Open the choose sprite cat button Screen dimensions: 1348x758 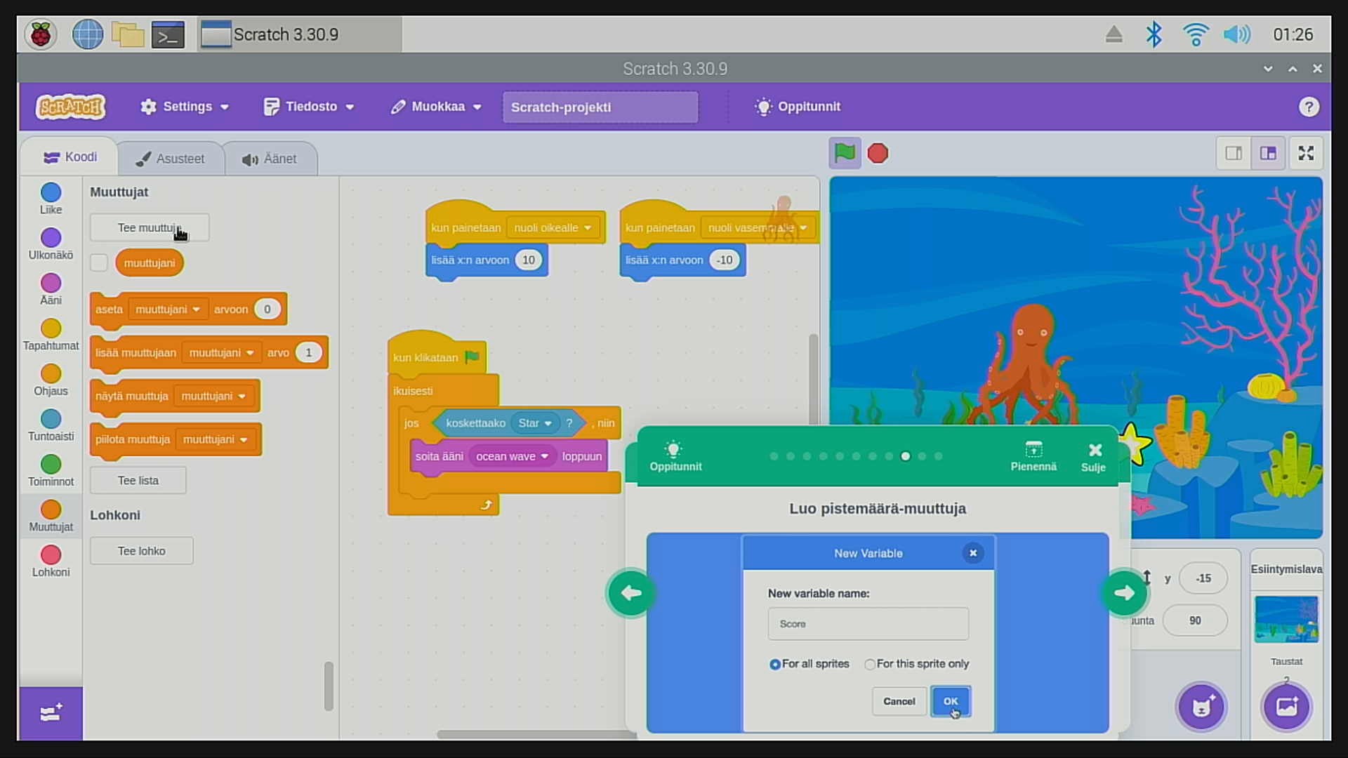tap(1201, 706)
